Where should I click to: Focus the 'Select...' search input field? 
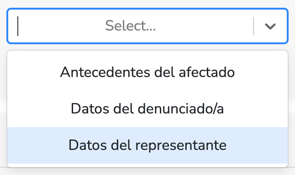pos(130,26)
